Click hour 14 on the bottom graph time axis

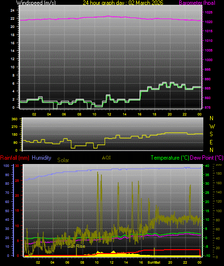pos(126,262)
